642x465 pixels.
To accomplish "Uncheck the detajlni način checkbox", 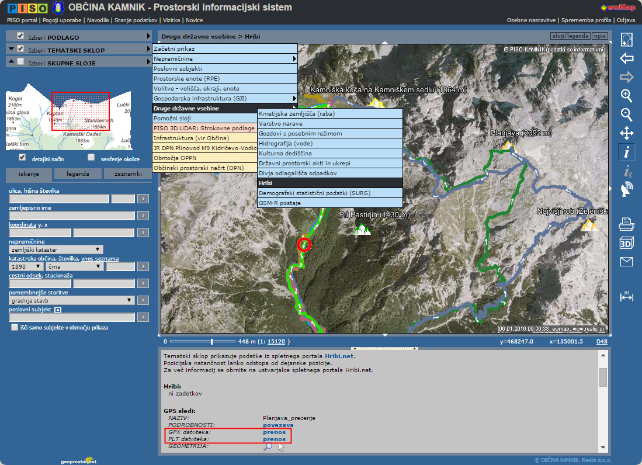I will [x=22, y=158].
